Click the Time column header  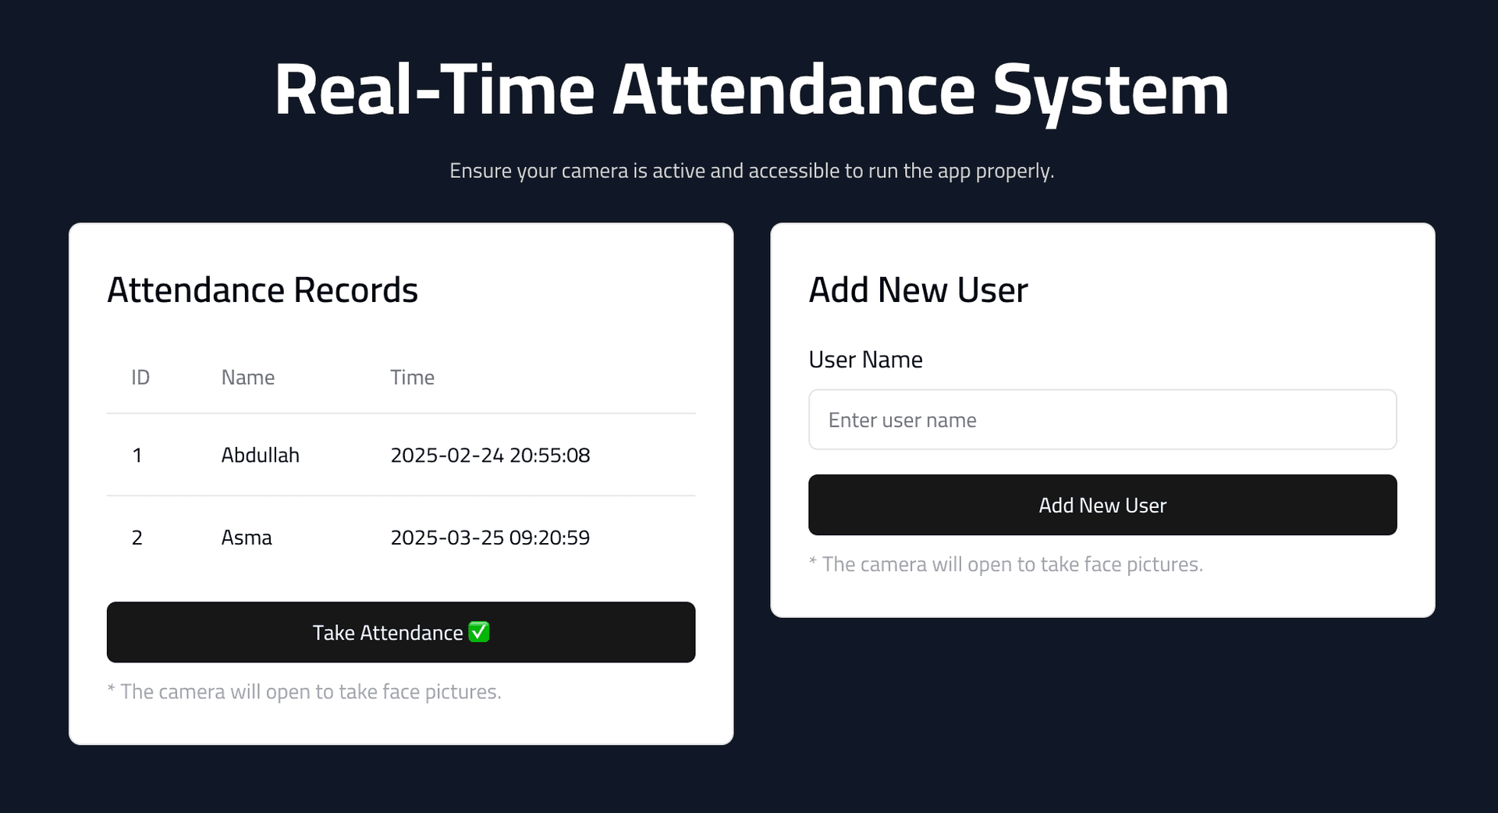(x=412, y=377)
